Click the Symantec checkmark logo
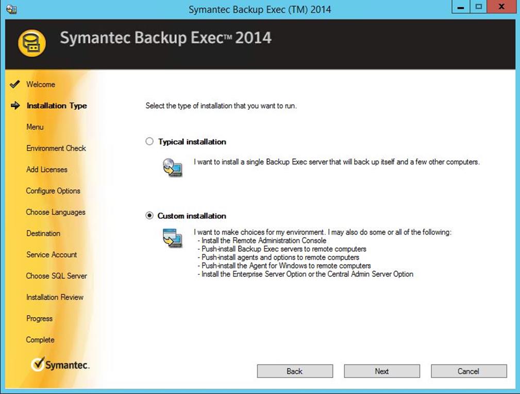520x394 pixels. pos(60,365)
